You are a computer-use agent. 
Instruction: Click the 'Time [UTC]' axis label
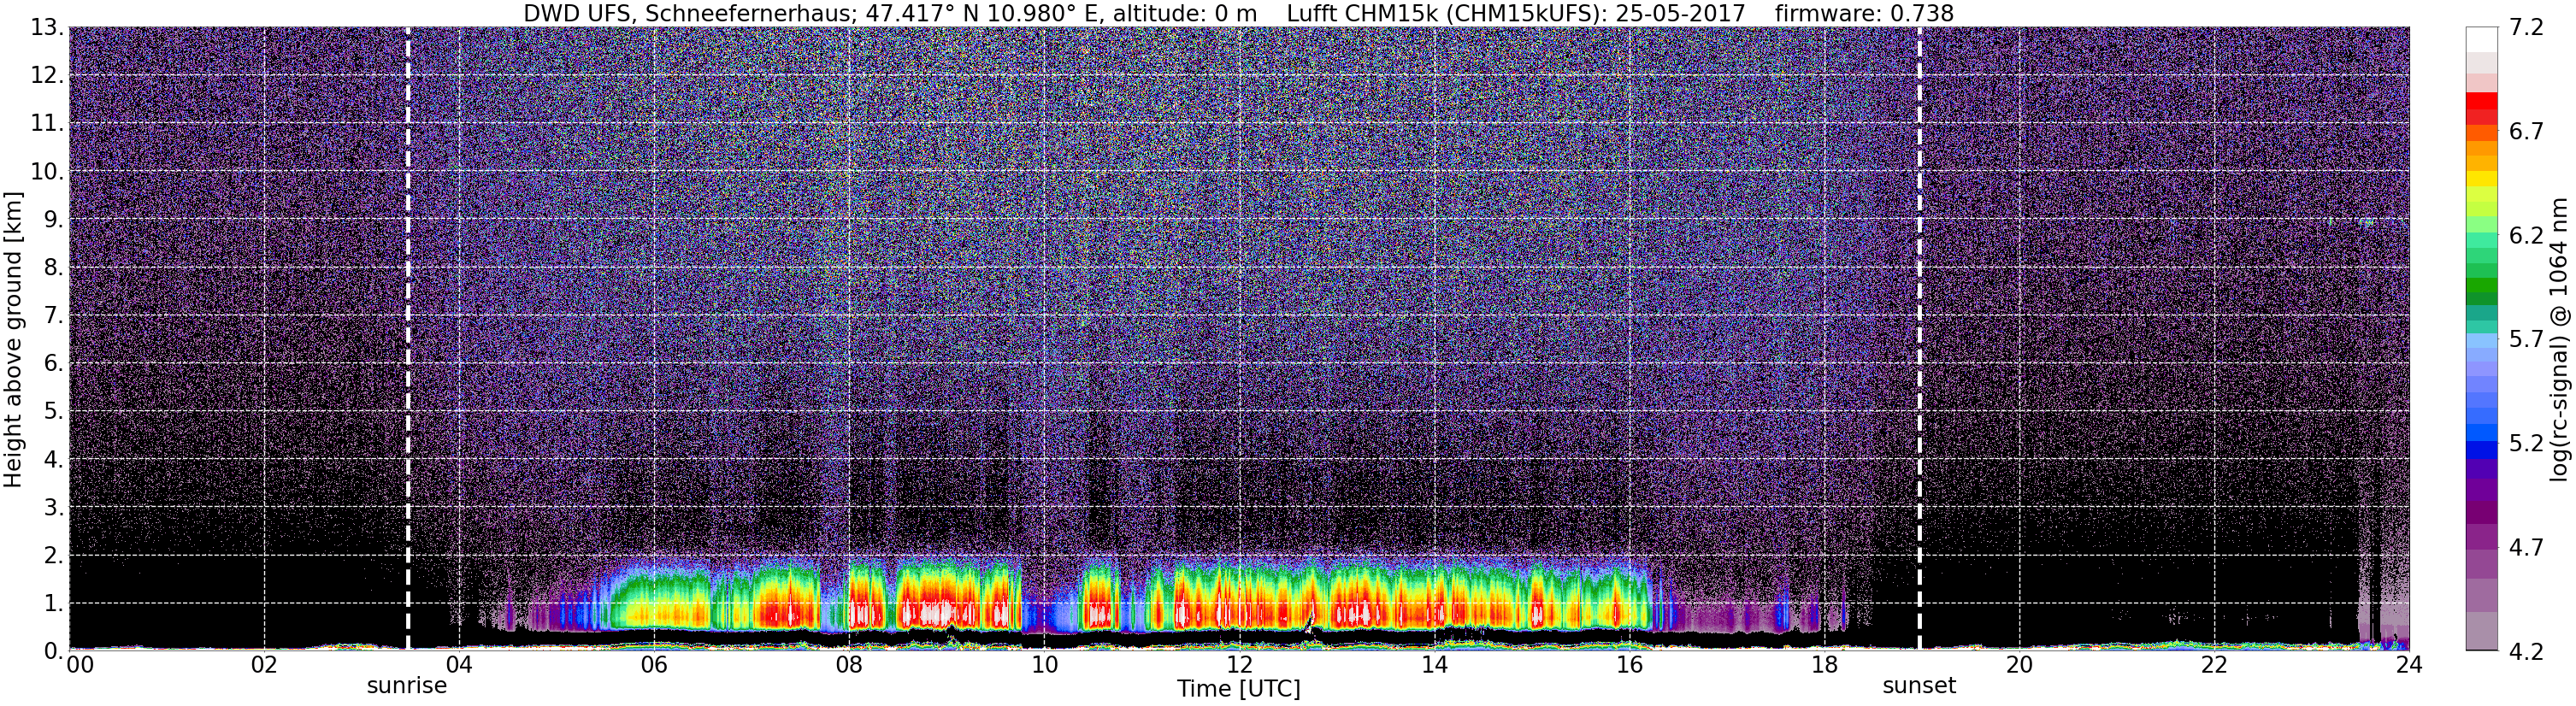(x=1239, y=689)
